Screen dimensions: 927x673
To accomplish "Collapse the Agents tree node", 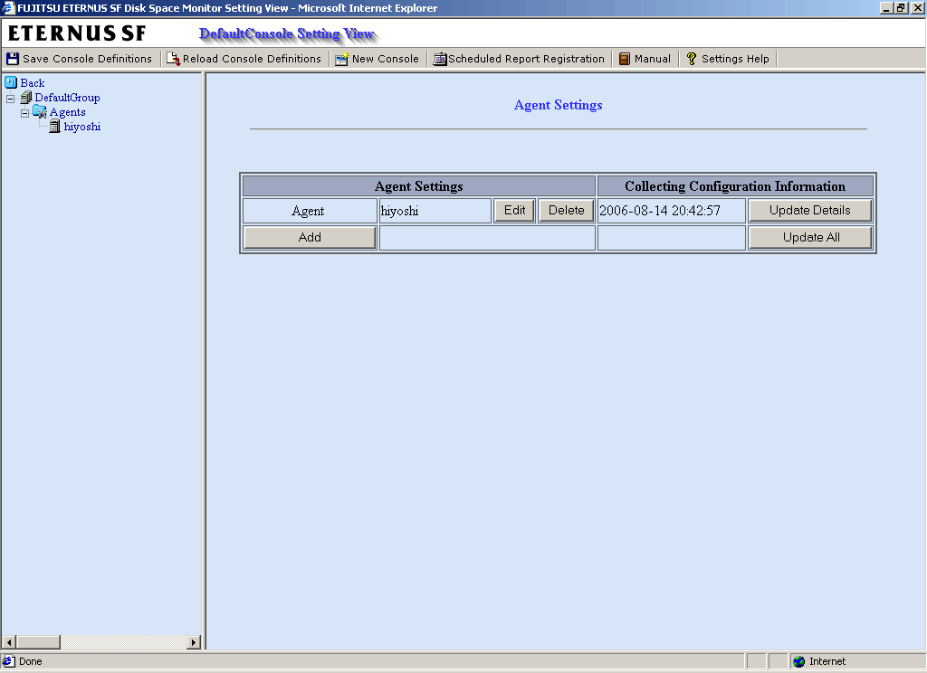I will [x=24, y=113].
